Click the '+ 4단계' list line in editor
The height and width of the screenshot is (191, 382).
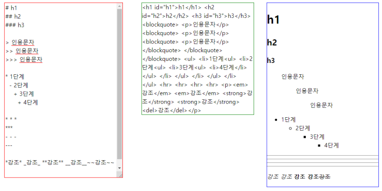coord(28,102)
